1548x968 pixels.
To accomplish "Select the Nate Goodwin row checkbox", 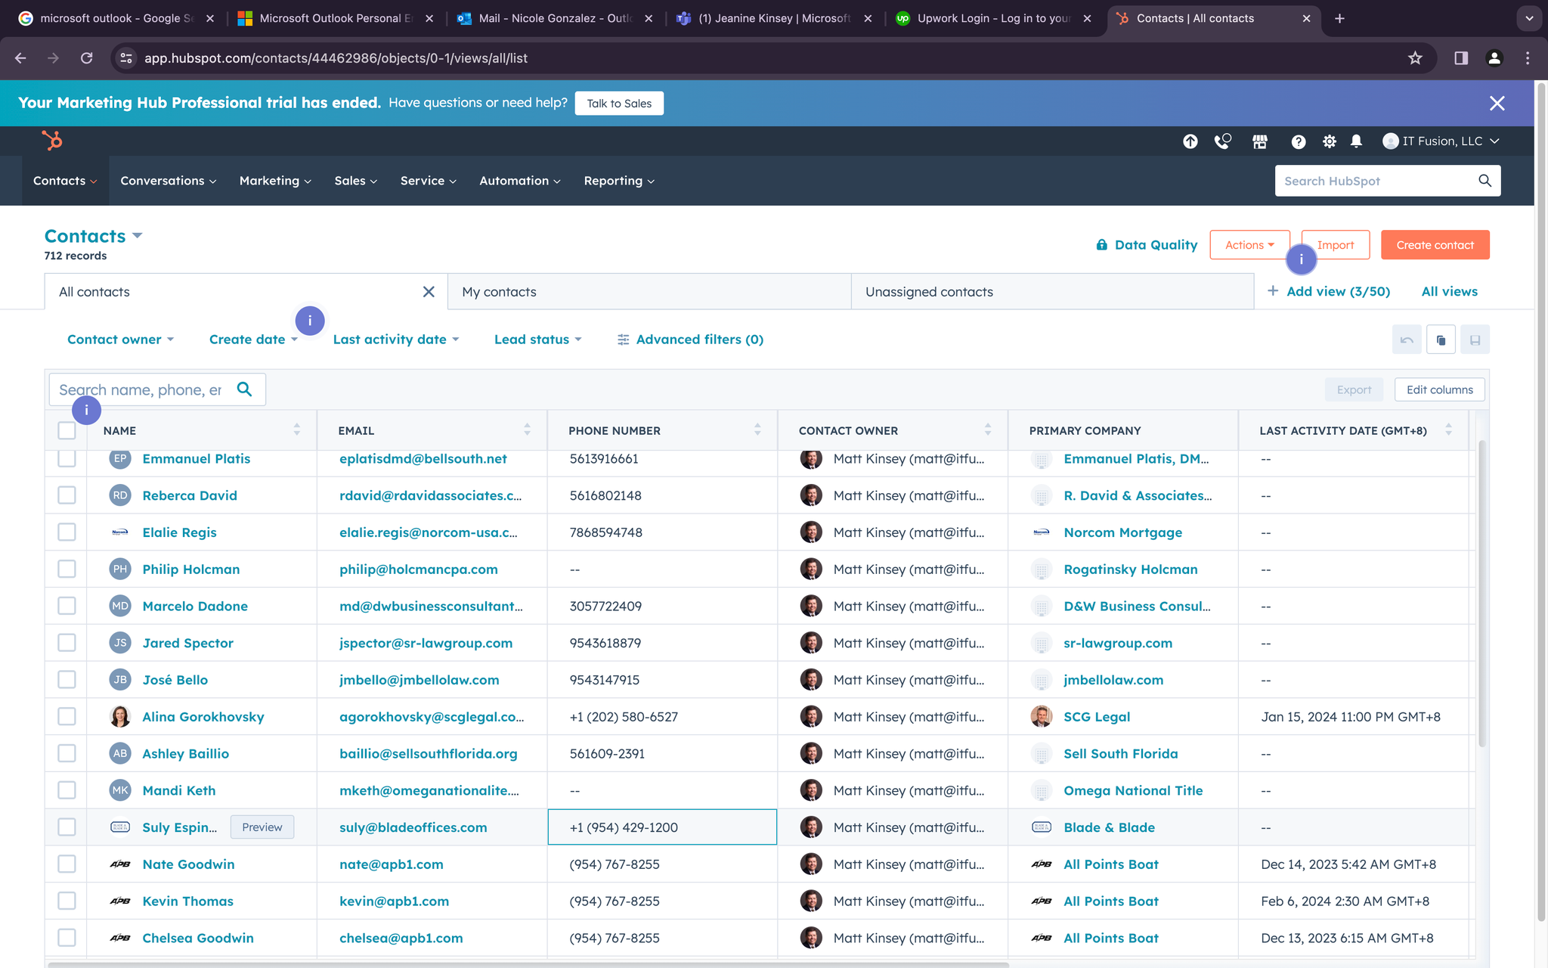I will [x=67, y=864].
